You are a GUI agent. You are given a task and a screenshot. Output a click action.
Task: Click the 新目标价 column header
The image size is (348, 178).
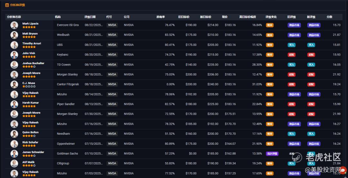[206, 17]
